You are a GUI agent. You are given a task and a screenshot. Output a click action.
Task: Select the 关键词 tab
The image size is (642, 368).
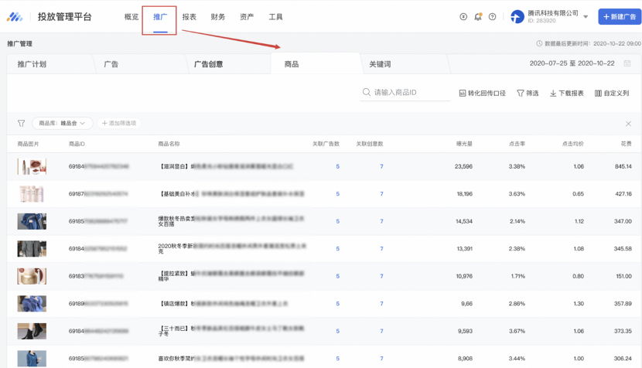[x=380, y=64]
